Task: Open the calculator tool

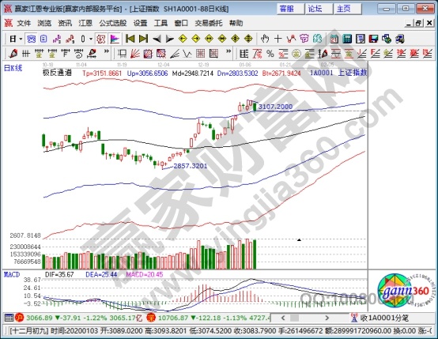Action: 347,39
